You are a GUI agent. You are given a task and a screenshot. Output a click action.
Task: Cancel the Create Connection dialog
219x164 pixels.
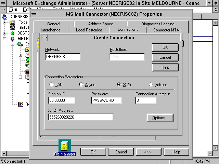click(x=165, y=57)
